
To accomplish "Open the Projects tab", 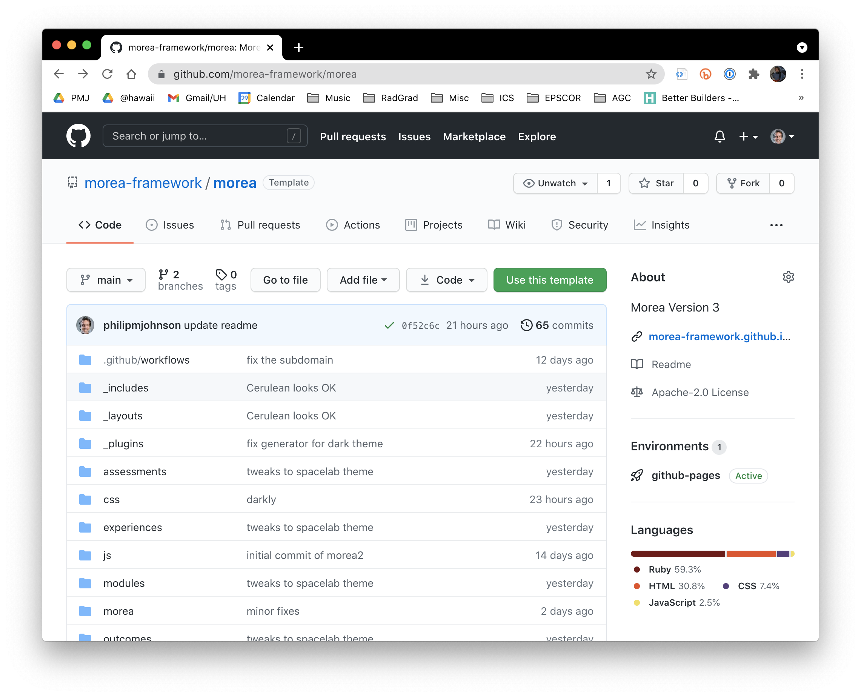I will [434, 225].
